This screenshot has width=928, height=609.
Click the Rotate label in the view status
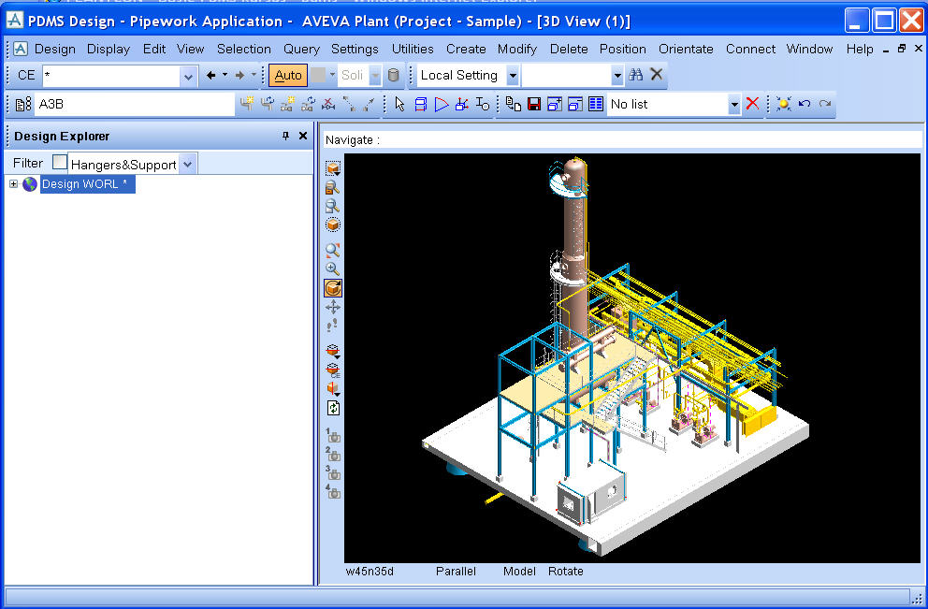pos(565,572)
